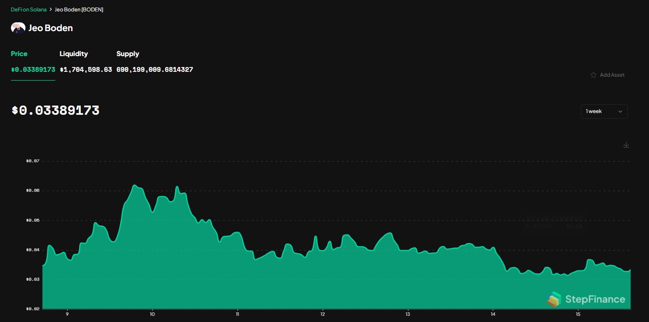Click the chart download icon

coord(626,145)
